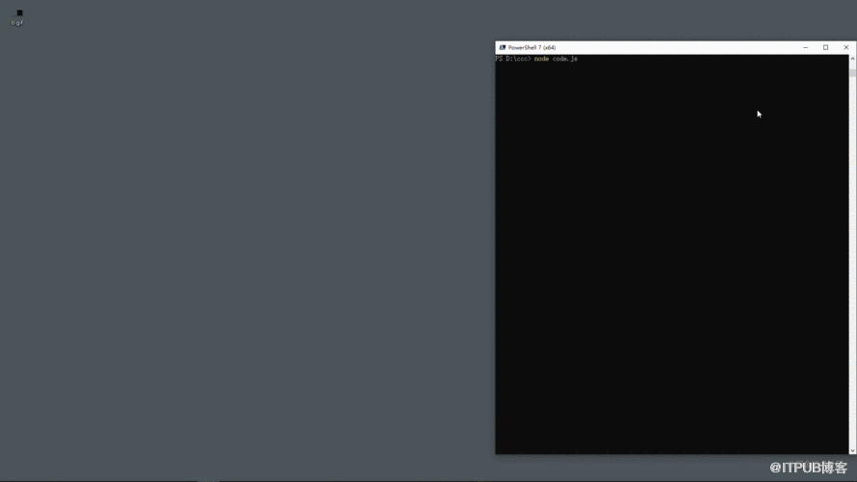Image resolution: width=857 pixels, height=482 pixels.
Task: Click the scrollbar track below the thumb
Action: [x=852, y=262]
